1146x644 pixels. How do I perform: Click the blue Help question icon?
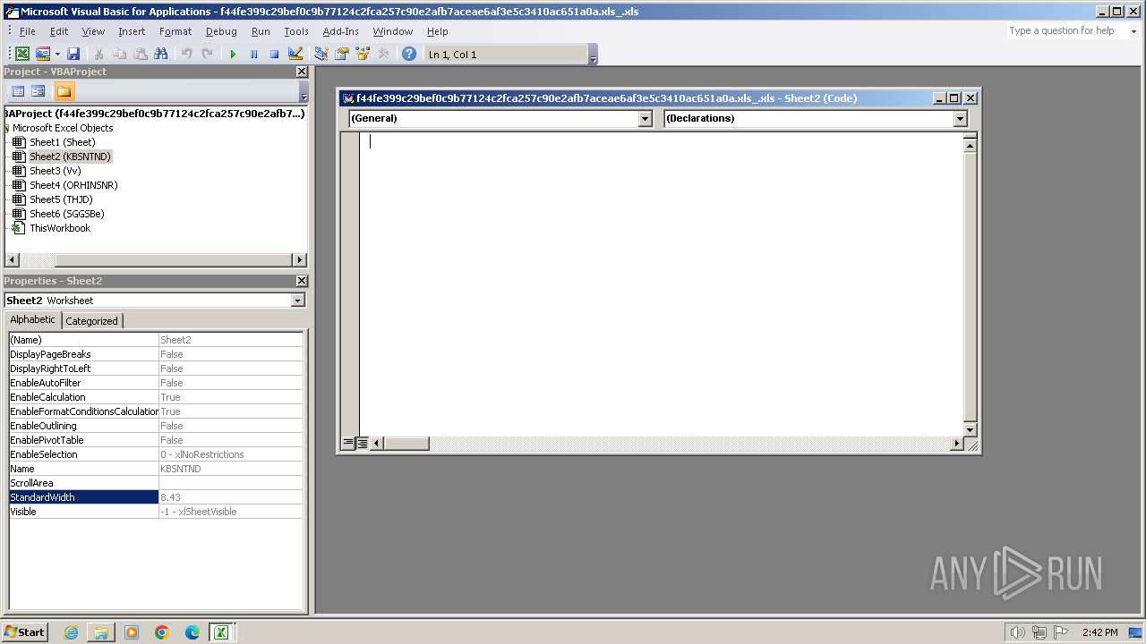click(409, 55)
